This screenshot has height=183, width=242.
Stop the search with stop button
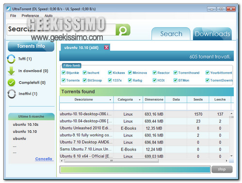point(222,169)
